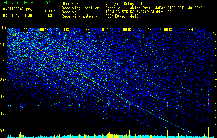Click the 0050 time marker

[x=209, y=30]
